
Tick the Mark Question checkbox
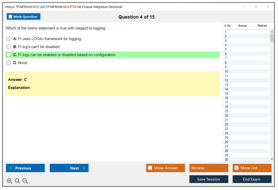[11, 17]
